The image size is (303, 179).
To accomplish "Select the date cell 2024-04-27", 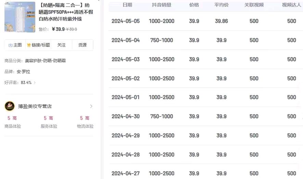I will click(x=126, y=174).
